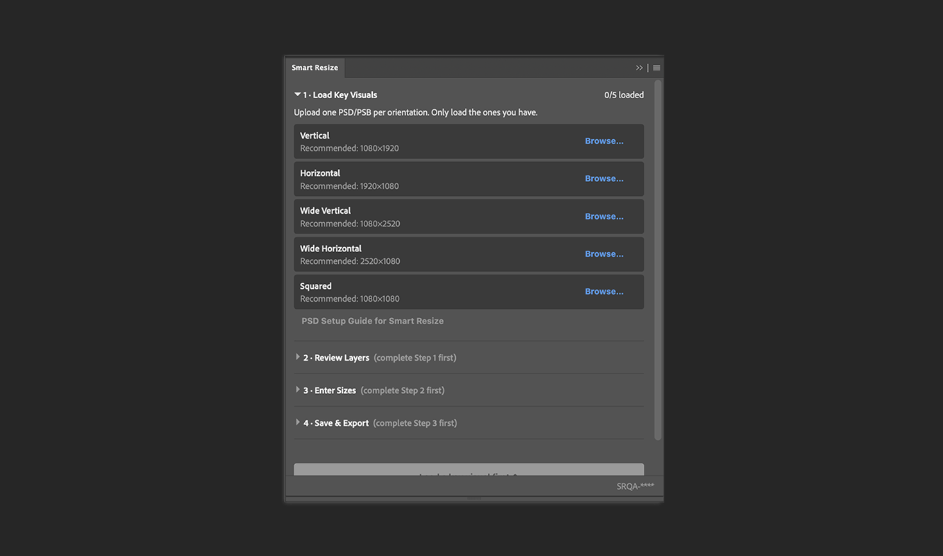Expand the Review Layers step

[297, 357]
